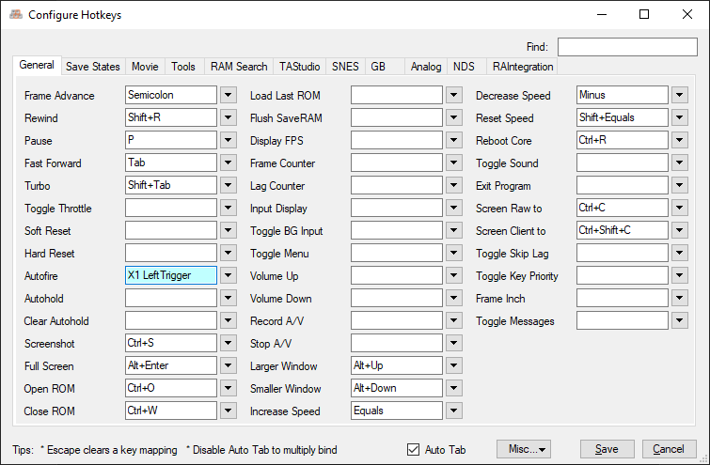The height and width of the screenshot is (465, 710).
Task: Click the Fast Forward Tab field
Action: point(171,163)
